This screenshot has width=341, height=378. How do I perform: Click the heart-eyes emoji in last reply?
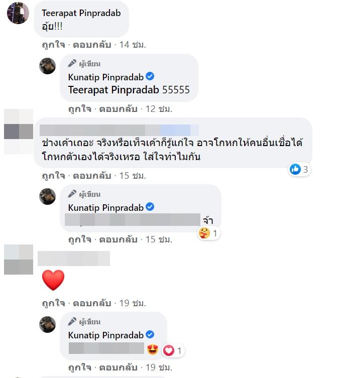point(153,349)
